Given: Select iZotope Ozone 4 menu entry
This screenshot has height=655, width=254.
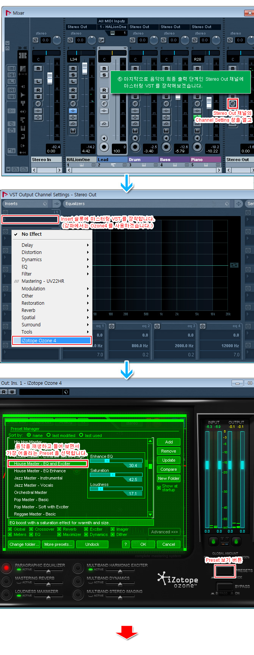Looking at the screenshot, I should click(52, 341).
